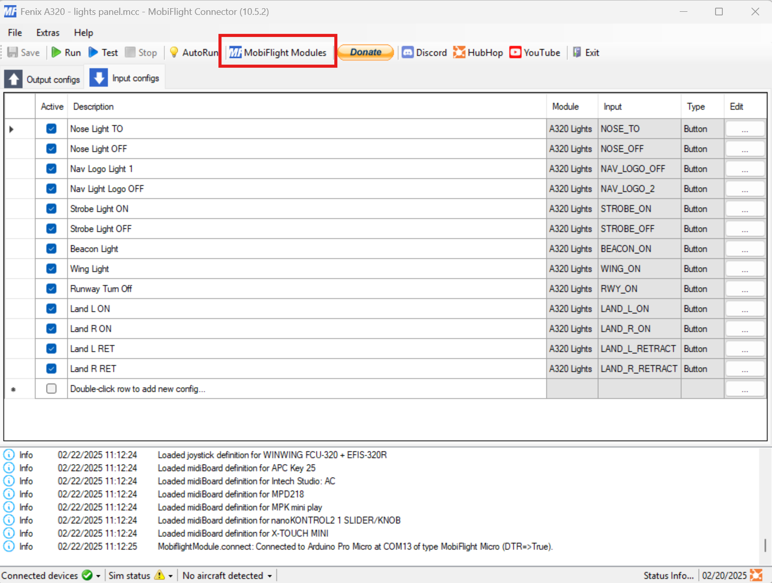Open MobiFlight Modules settings
Screen dimensions: 772x583
[x=278, y=52]
